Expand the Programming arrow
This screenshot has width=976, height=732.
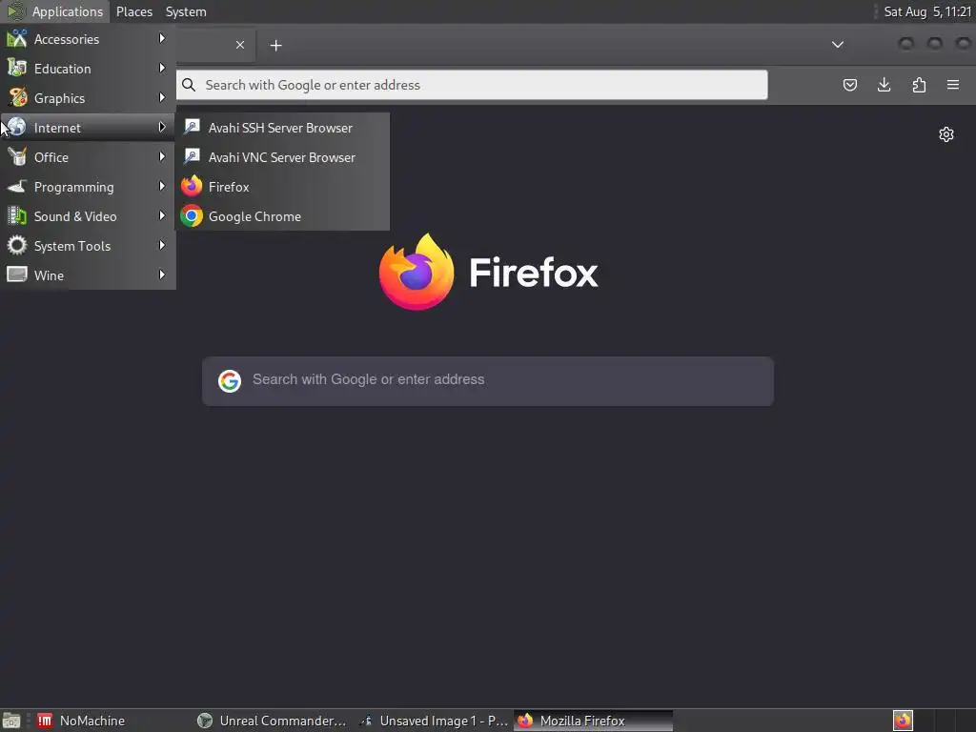pyautogui.click(x=162, y=186)
